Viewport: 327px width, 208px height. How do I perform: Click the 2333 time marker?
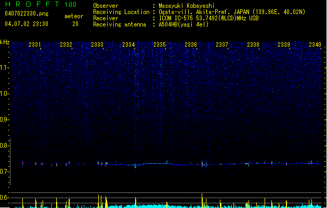pyautogui.click(x=97, y=45)
